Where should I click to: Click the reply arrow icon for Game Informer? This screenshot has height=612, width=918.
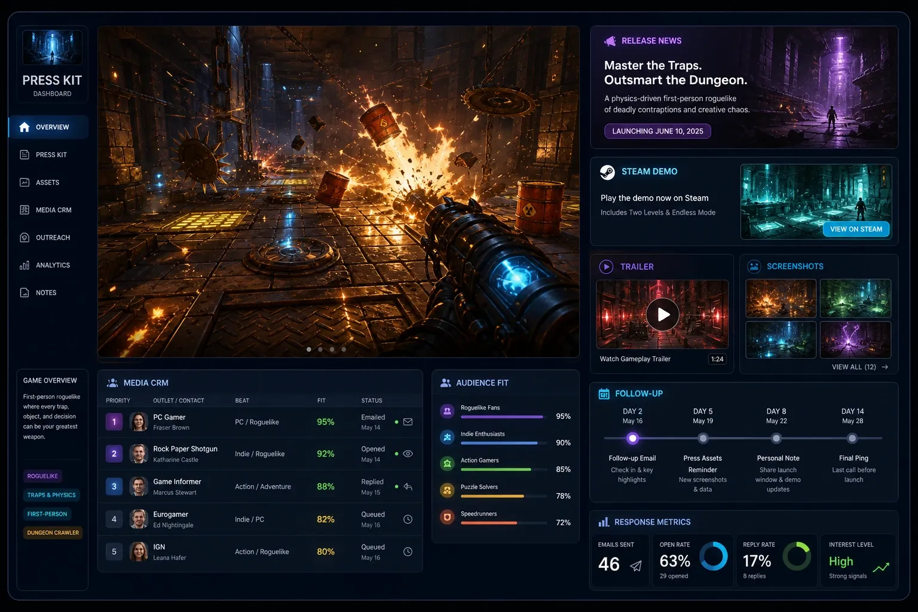pos(408,486)
